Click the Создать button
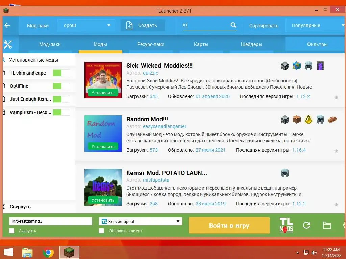The height and width of the screenshot is (259, 346). click(143, 25)
